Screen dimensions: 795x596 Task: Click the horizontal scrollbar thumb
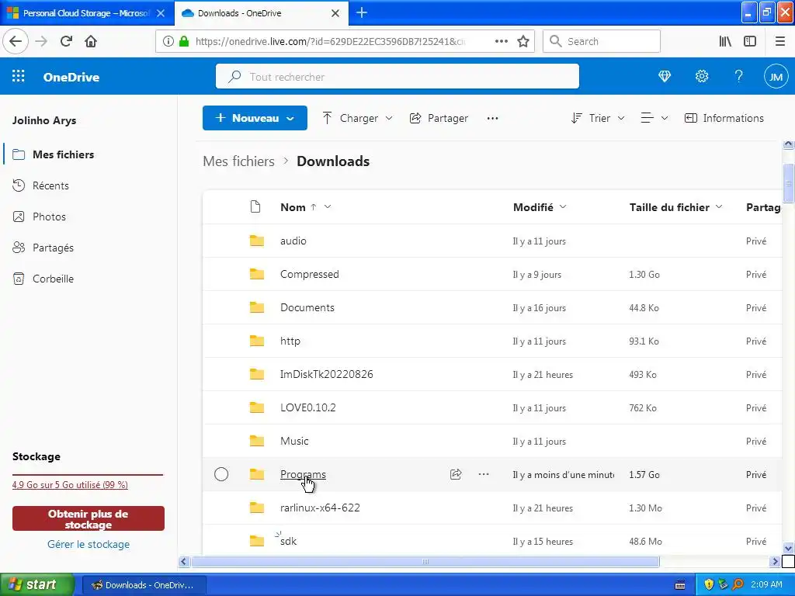[x=425, y=562]
